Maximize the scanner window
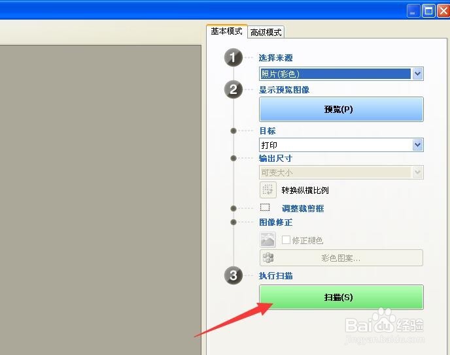Viewport: 450px width, 355px height. click(x=428, y=12)
